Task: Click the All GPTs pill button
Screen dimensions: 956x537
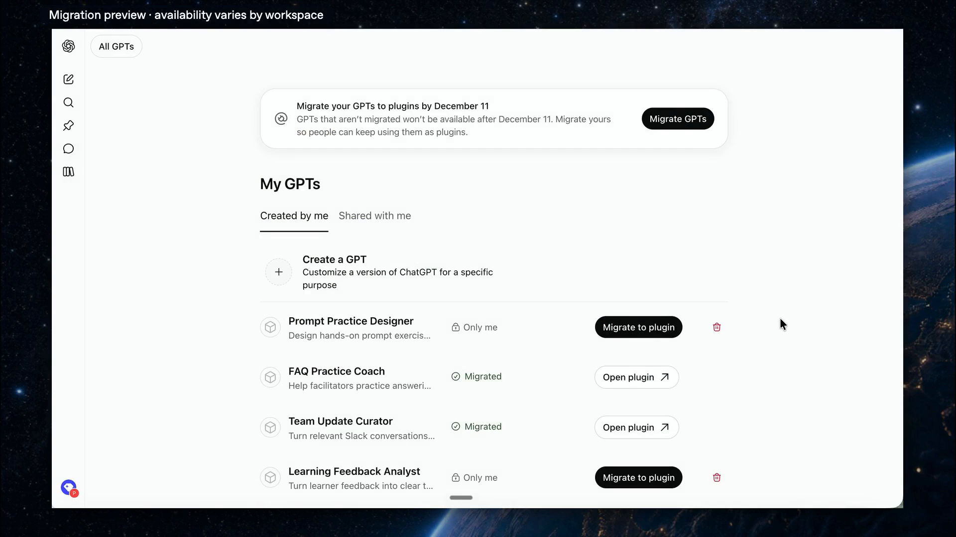Action: 116,46
